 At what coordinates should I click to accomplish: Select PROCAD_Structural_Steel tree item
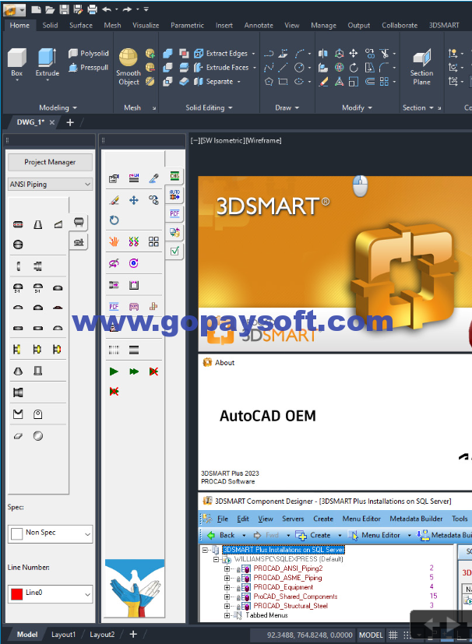coord(291,606)
